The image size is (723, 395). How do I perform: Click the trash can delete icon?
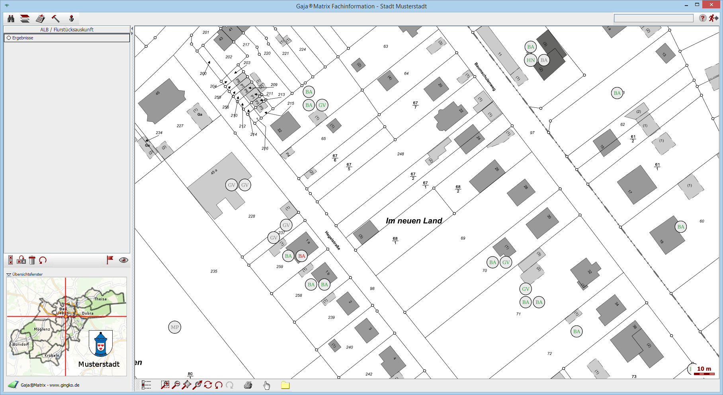pos(32,260)
